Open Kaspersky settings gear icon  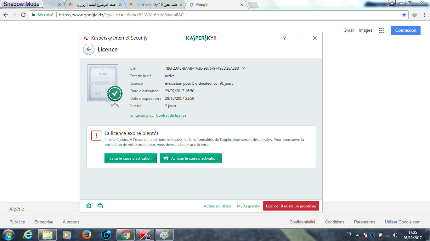[x=89, y=206]
